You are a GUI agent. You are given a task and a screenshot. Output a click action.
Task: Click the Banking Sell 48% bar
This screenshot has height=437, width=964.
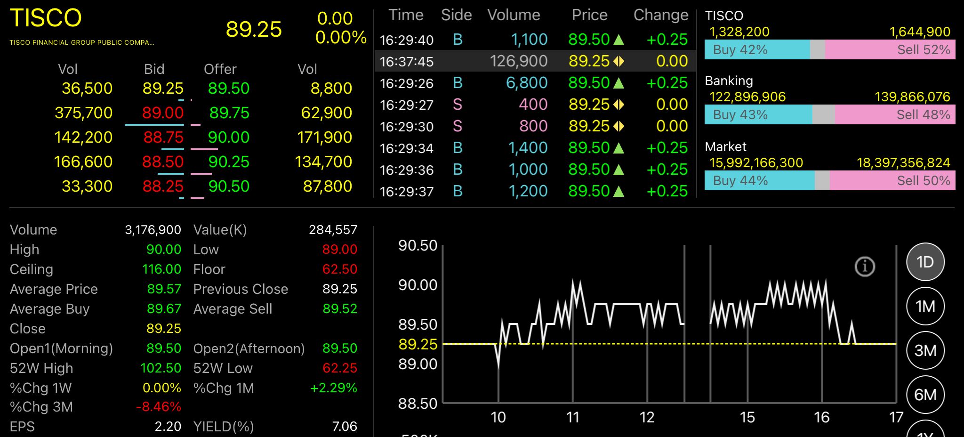tap(895, 114)
